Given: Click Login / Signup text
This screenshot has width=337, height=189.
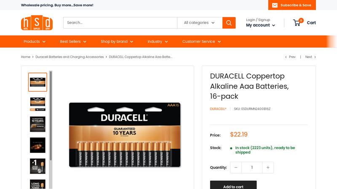Looking at the screenshot, I should click(x=258, y=20).
